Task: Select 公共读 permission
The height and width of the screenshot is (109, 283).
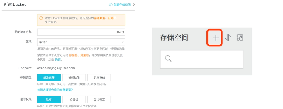Action: pyautogui.click(x=74, y=100)
